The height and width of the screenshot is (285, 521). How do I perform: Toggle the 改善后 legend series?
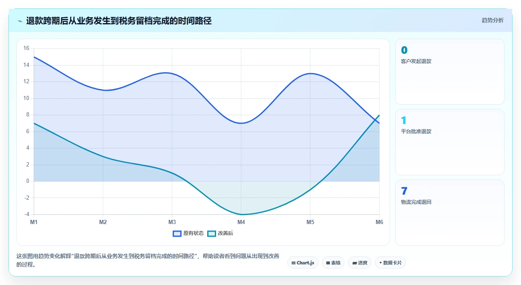[x=220, y=233]
